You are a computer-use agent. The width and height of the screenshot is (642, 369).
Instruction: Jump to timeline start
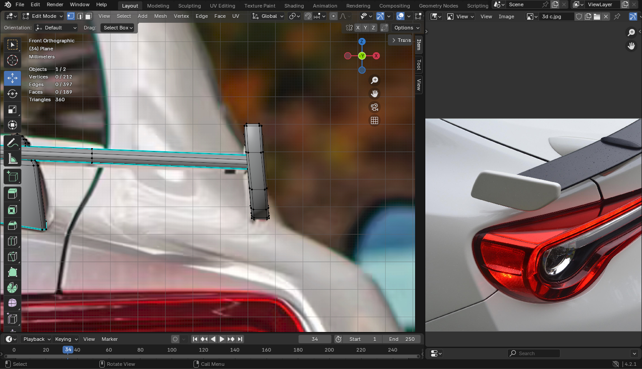coord(195,339)
